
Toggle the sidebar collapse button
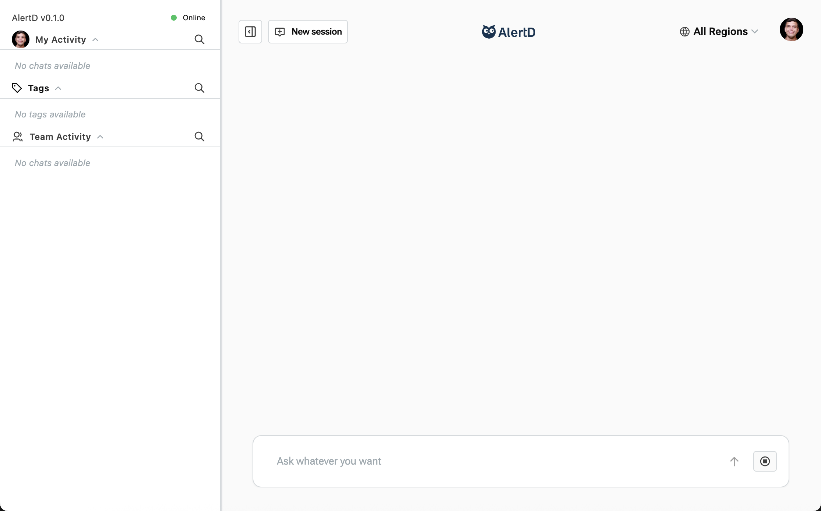coord(250,31)
